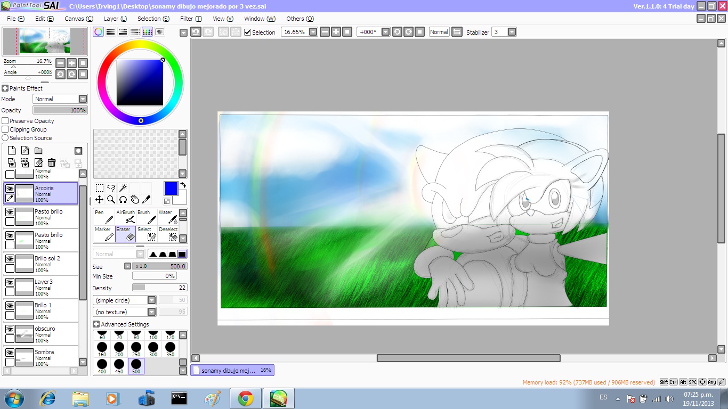
Task: Select the Brillo 1 layer
Action: [x=41, y=311]
